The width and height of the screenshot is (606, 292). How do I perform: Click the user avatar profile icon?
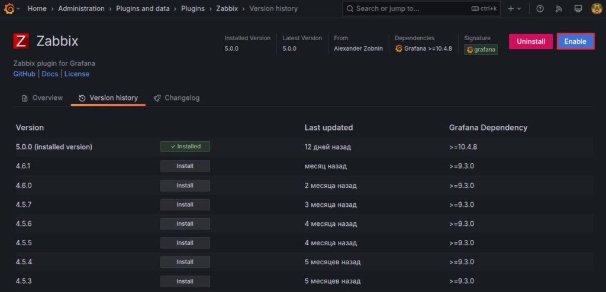[x=597, y=8]
